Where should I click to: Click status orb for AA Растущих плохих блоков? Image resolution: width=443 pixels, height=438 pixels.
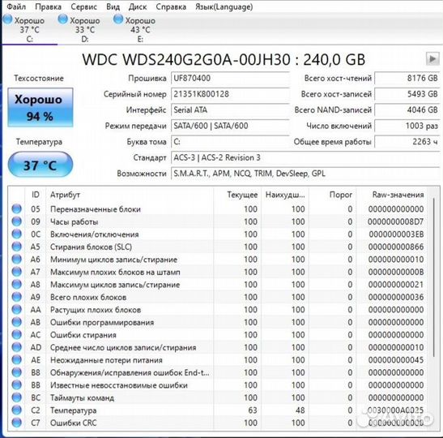[17, 309]
